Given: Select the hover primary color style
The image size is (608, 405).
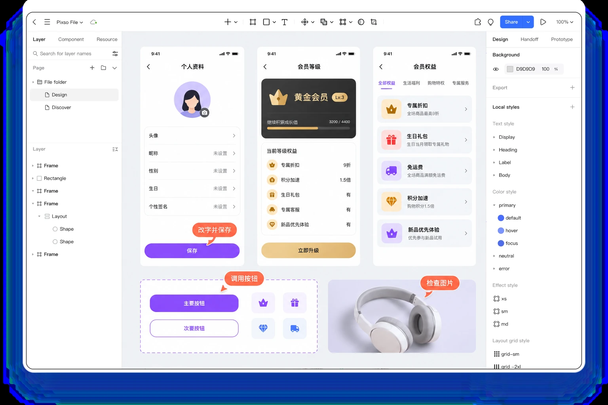Looking at the screenshot, I should (x=508, y=231).
